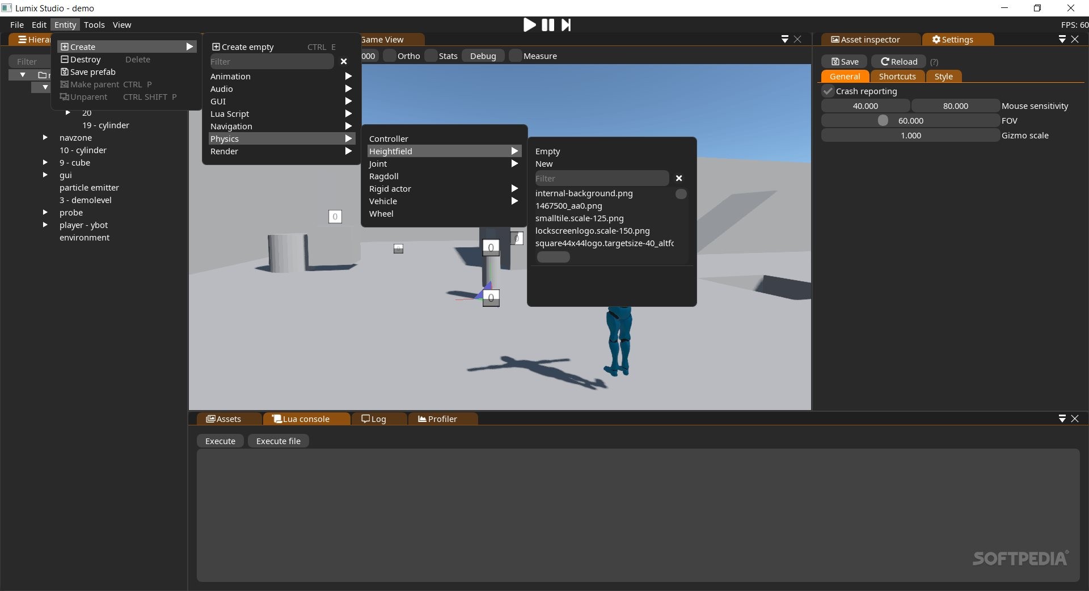Select the small gizmo icon in the viewport

(398, 248)
